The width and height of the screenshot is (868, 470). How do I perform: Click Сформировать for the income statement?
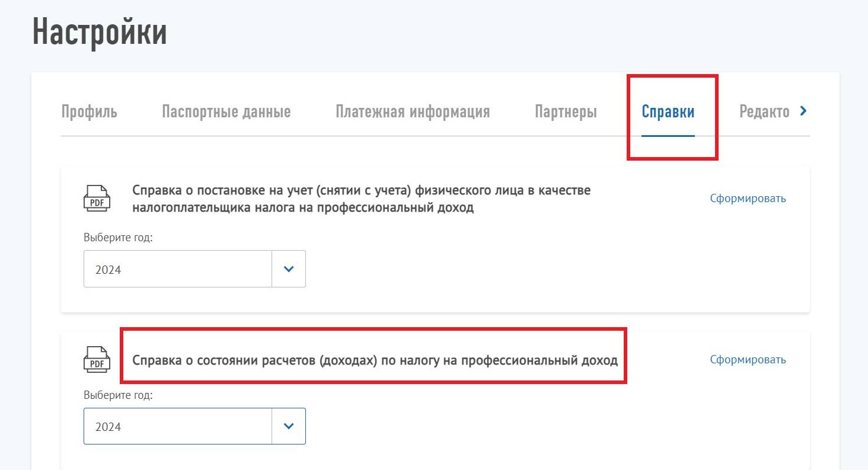point(748,359)
